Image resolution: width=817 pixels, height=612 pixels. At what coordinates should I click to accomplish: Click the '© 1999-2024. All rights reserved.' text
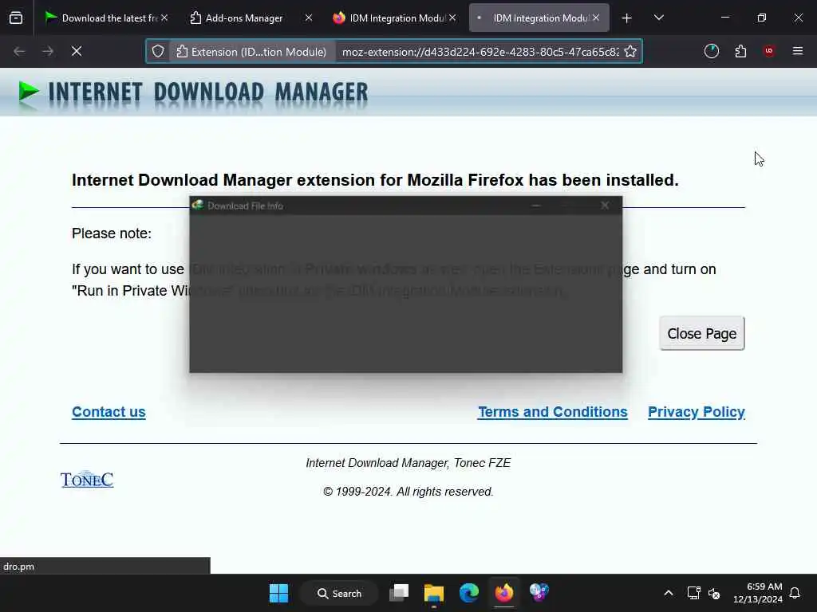click(408, 491)
